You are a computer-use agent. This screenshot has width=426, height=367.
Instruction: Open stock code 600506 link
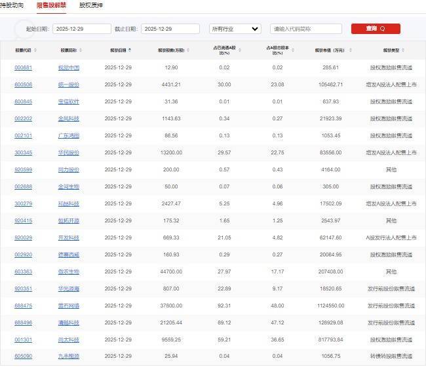click(23, 84)
